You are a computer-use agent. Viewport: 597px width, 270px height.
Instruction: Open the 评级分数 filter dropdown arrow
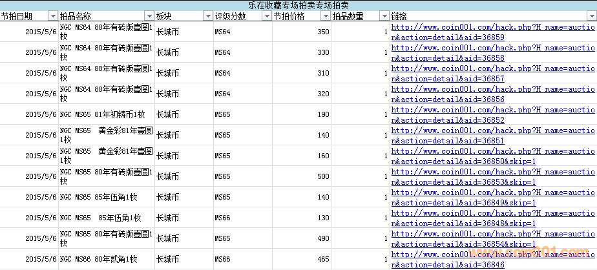[267, 16]
